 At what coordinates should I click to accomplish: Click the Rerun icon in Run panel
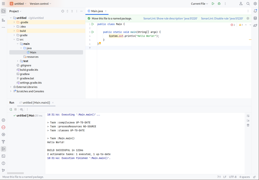pos(11,109)
